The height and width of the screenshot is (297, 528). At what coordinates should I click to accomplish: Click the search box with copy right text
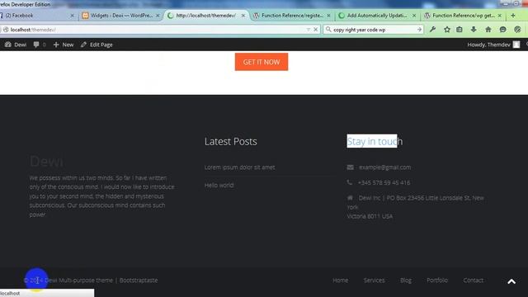tap(374, 30)
